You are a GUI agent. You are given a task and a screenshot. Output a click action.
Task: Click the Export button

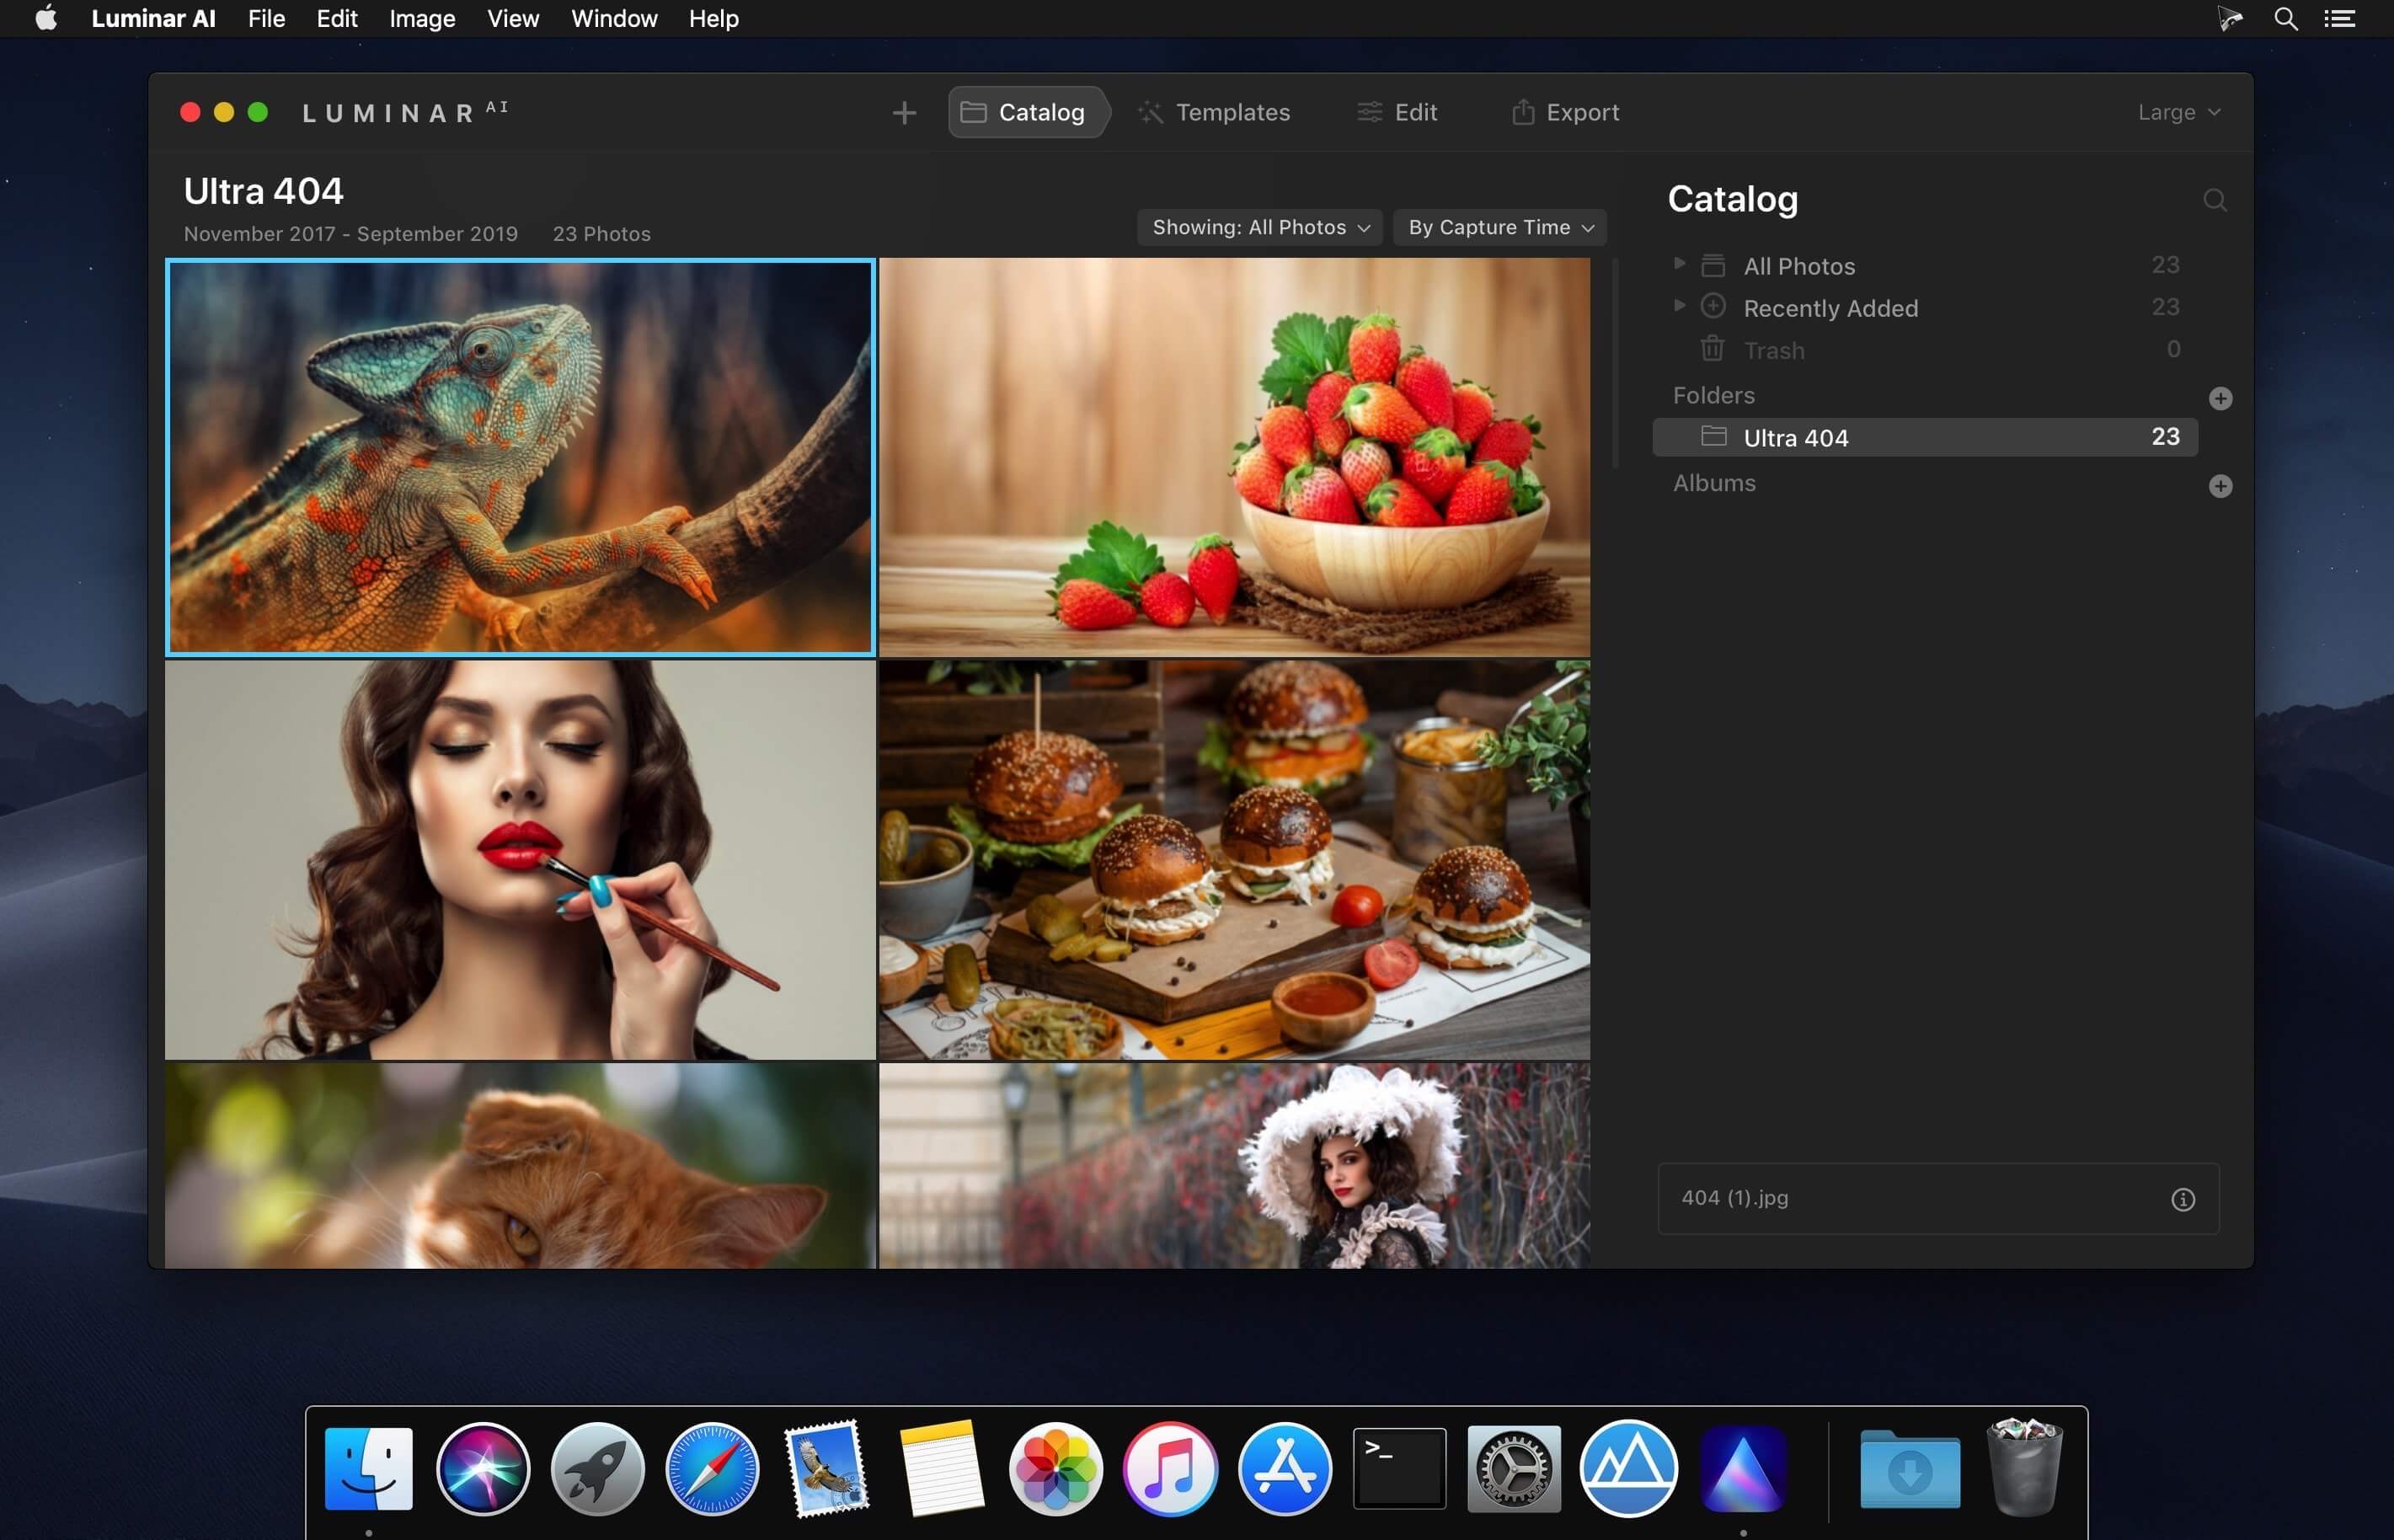pyautogui.click(x=1565, y=112)
